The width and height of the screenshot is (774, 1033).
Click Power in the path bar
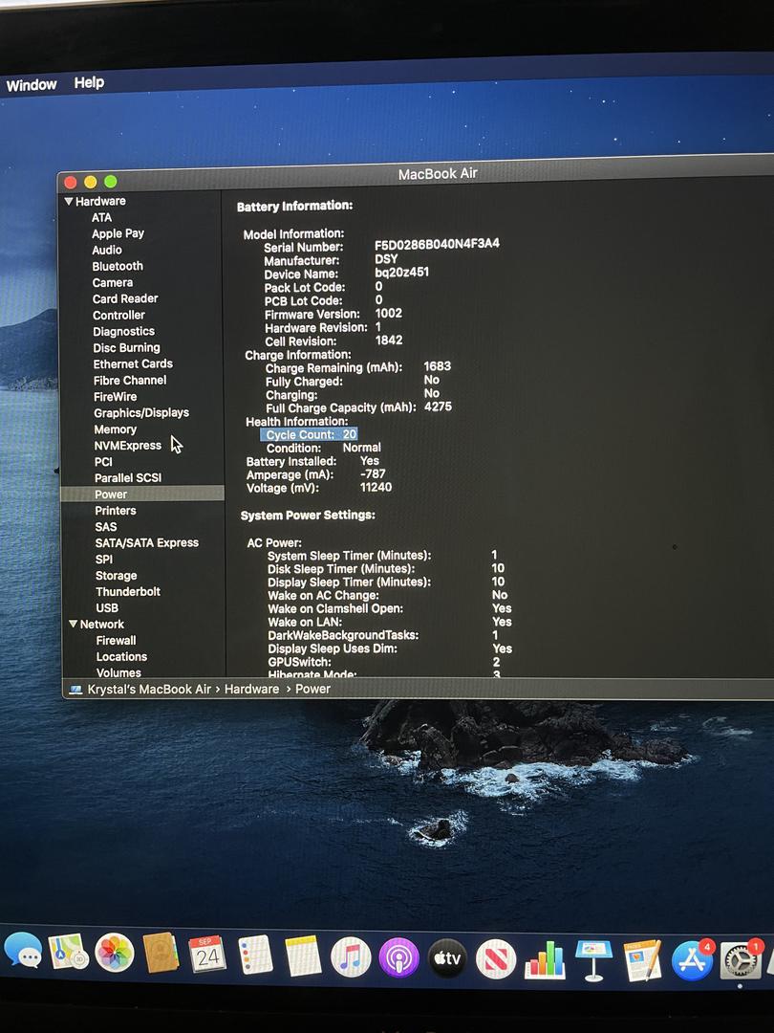pyautogui.click(x=312, y=689)
